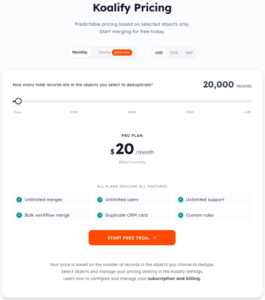The width and height of the screenshot is (265, 300).
Task: Click the checkmark icon beside Custom rules
Action: pyautogui.click(x=180, y=215)
